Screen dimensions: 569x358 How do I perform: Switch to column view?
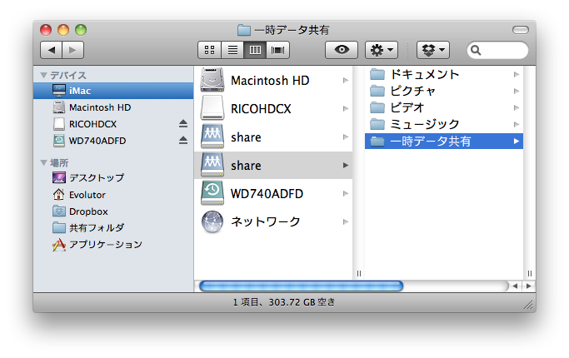(x=255, y=50)
